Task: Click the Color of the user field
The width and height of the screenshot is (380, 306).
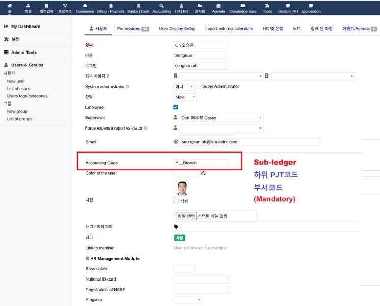Action: pyautogui.click(x=186, y=173)
